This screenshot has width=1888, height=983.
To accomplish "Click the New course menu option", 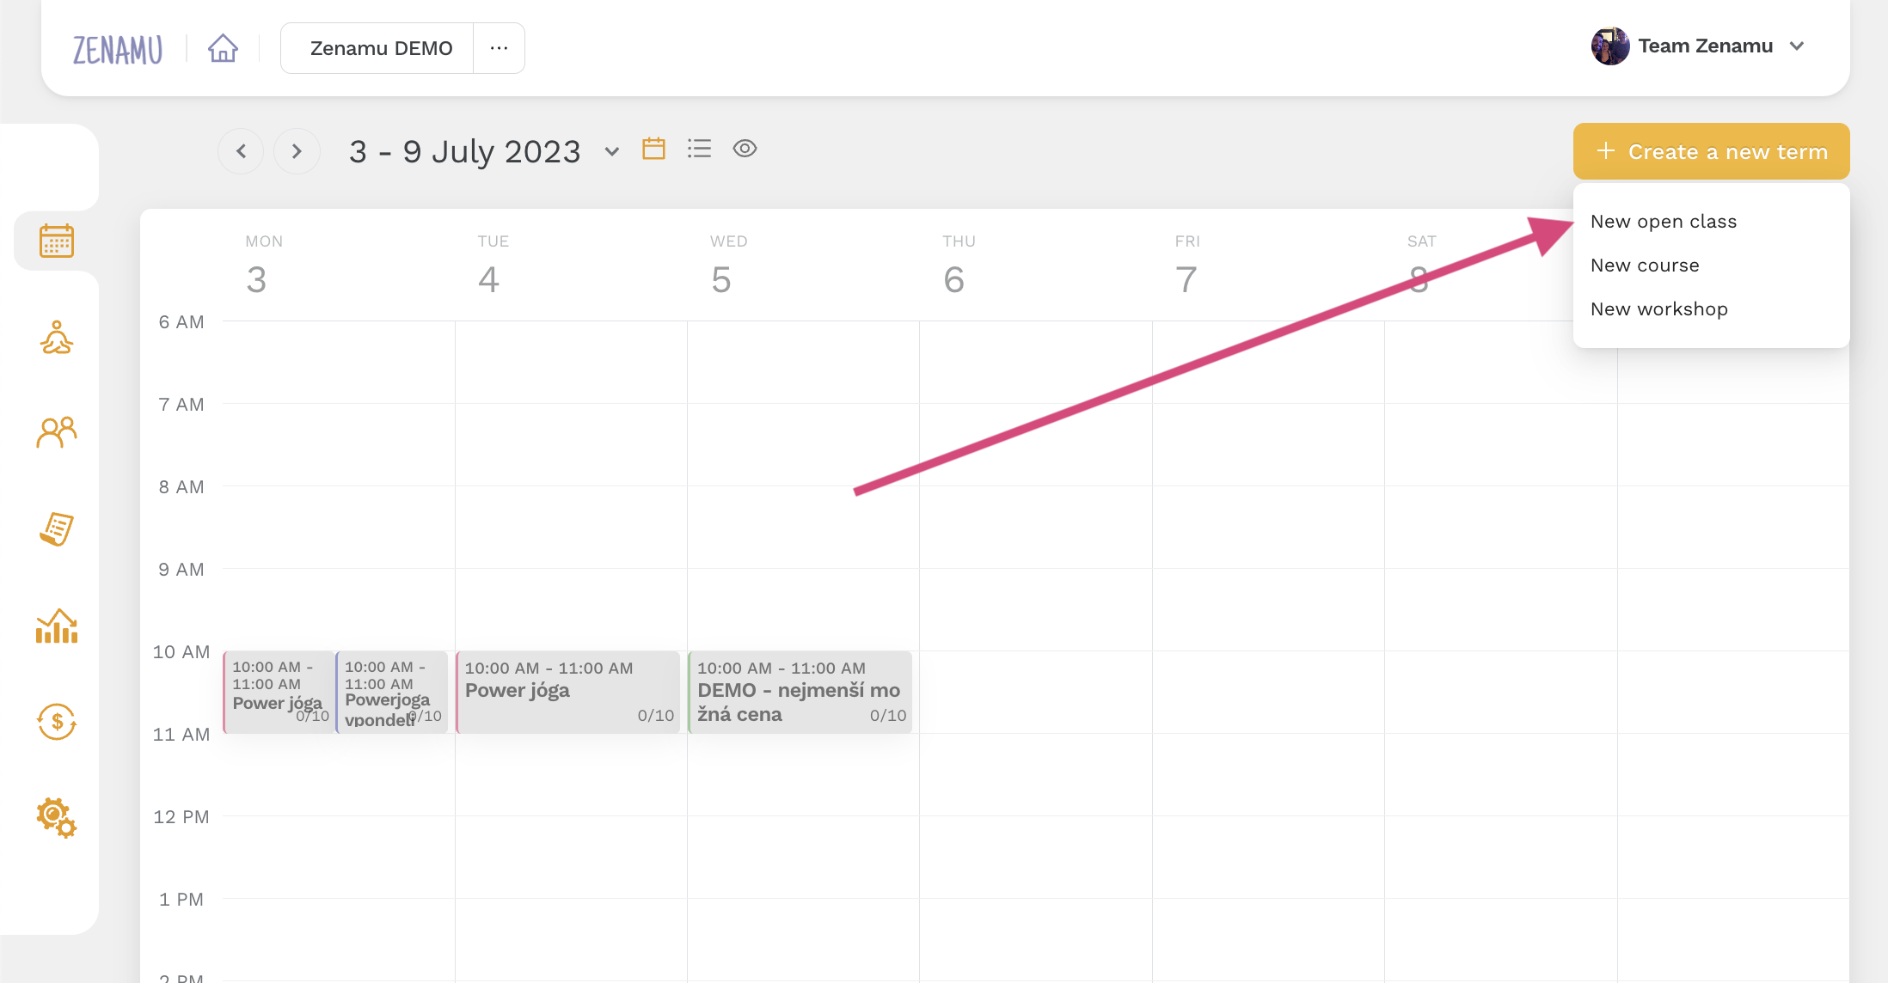I will [x=1643, y=265].
